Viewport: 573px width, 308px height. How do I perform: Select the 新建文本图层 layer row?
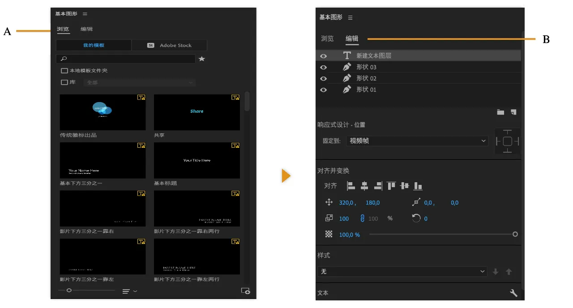tap(418, 56)
